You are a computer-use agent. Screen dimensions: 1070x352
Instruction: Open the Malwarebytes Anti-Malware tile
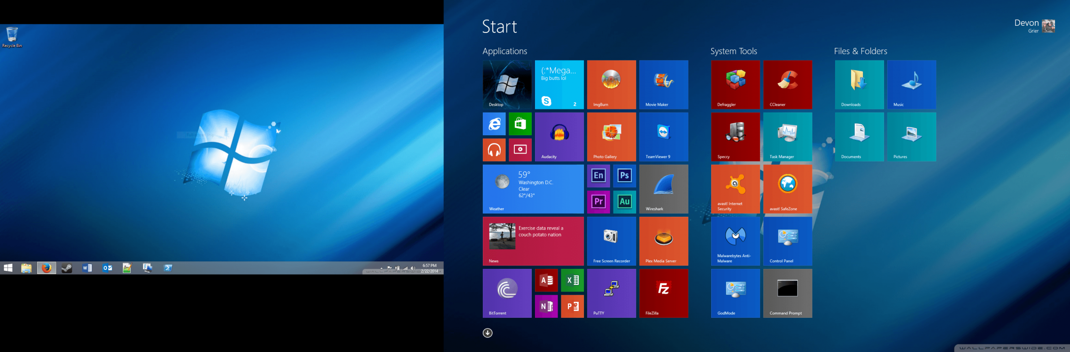point(736,241)
